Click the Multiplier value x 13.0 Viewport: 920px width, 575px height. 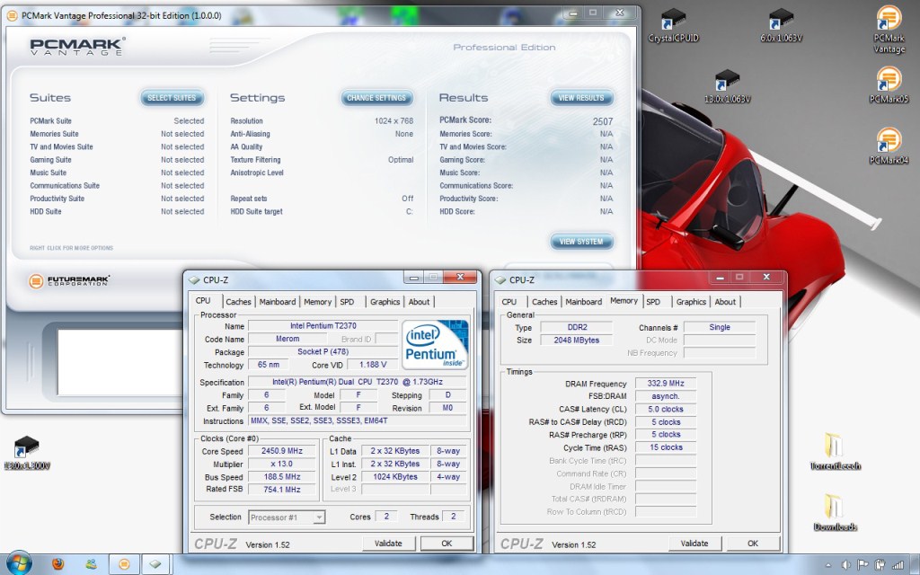(282, 464)
